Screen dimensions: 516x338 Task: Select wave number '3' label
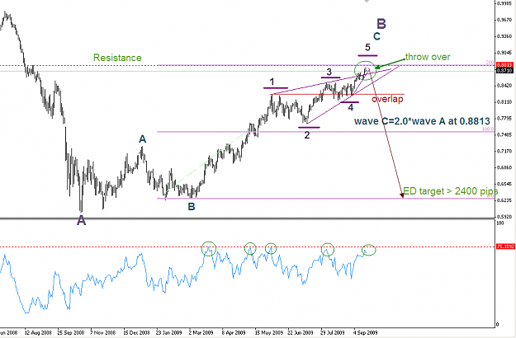click(329, 72)
